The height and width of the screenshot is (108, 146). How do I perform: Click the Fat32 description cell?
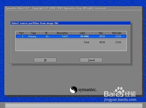point(65,36)
